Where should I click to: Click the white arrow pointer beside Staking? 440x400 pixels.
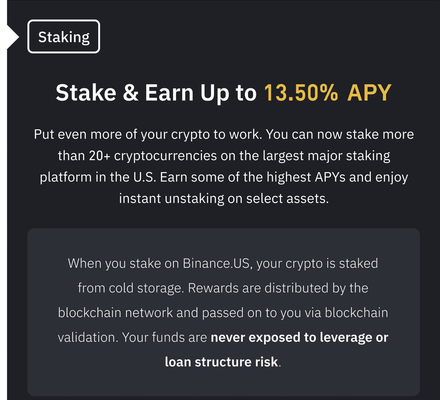point(13,37)
